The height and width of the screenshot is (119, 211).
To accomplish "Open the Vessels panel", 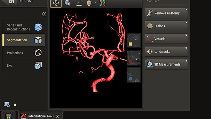I will (x=166, y=39).
